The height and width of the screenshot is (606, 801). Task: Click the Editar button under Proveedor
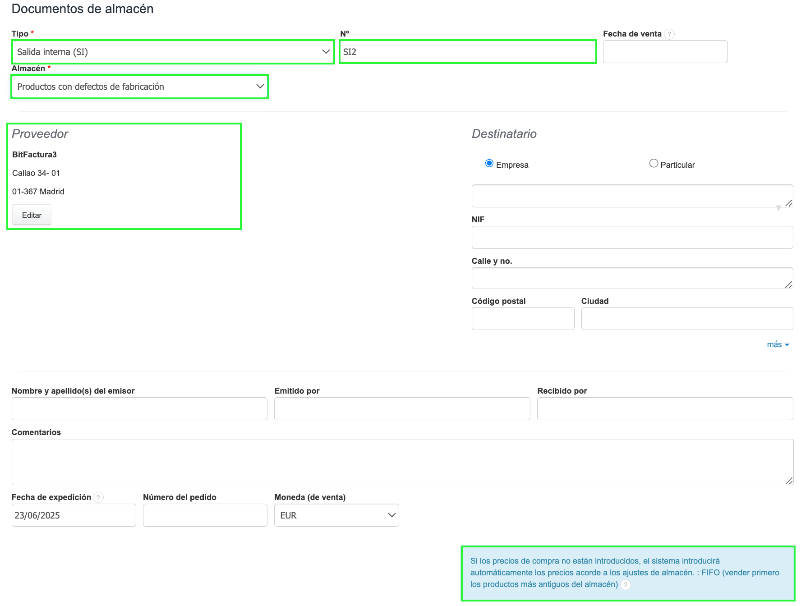tap(32, 215)
